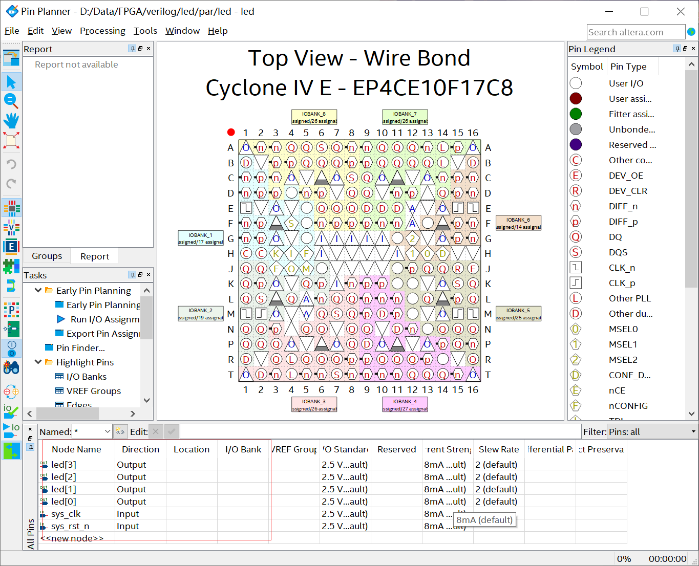699x566 pixels.
Task: Click the 'P' chip pin icon in toolbar
Action: tap(11, 309)
